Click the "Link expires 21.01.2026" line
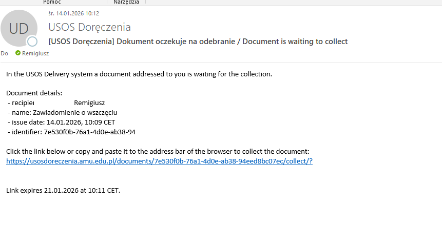The width and height of the screenshot is (442, 225). (x=63, y=191)
